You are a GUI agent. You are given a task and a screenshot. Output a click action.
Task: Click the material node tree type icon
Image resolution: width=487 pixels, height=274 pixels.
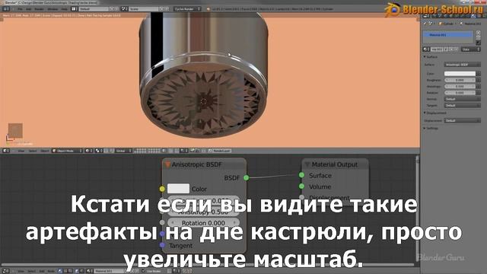(59, 271)
